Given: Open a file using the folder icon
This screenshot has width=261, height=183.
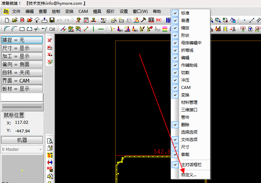Looking at the screenshot, I should tap(15, 20).
